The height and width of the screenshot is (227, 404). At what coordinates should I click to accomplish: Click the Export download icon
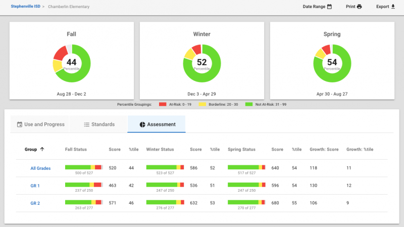point(393,7)
